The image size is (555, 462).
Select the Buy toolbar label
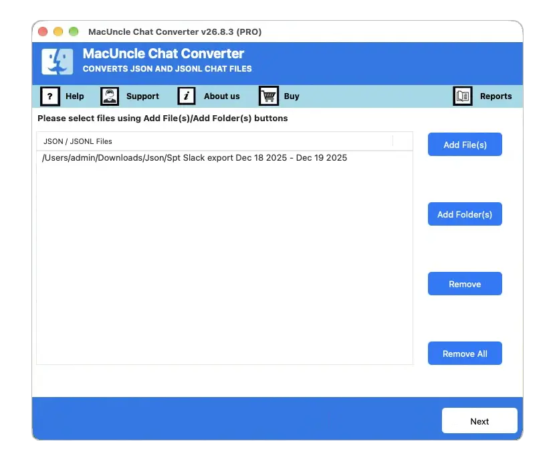click(292, 96)
